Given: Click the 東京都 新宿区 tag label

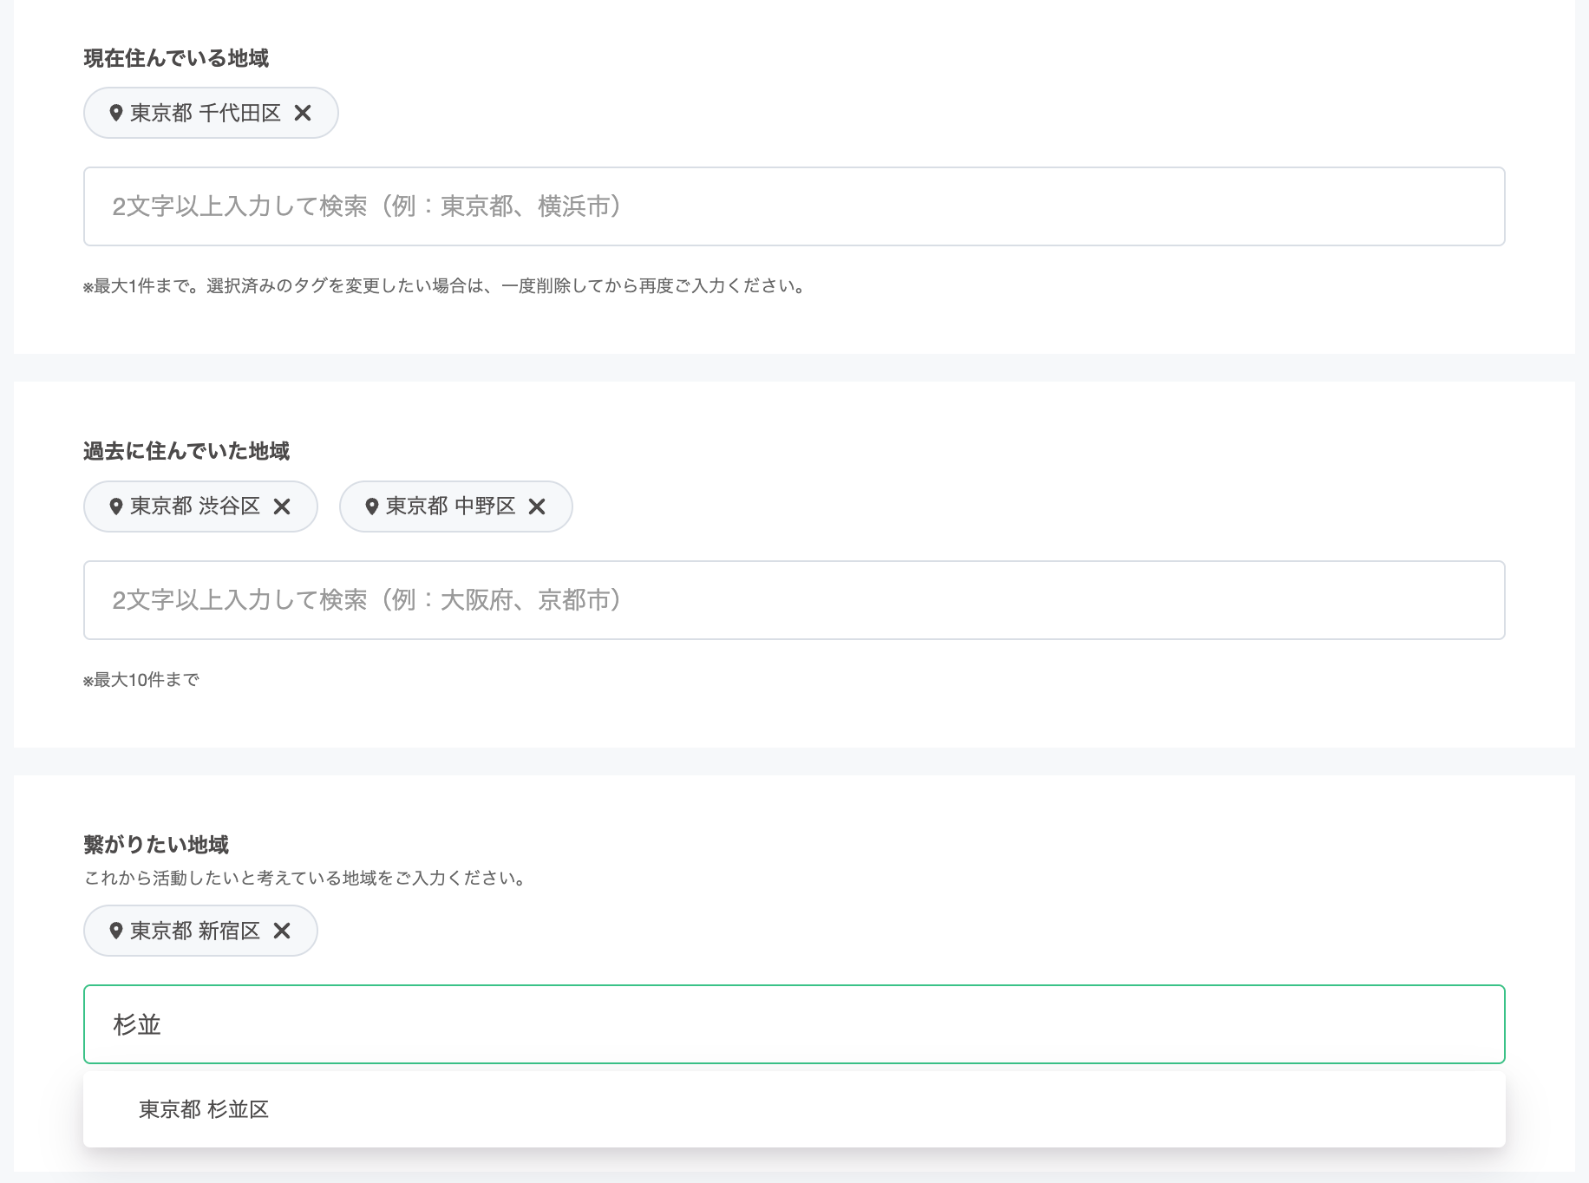Looking at the screenshot, I should (x=195, y=931).
